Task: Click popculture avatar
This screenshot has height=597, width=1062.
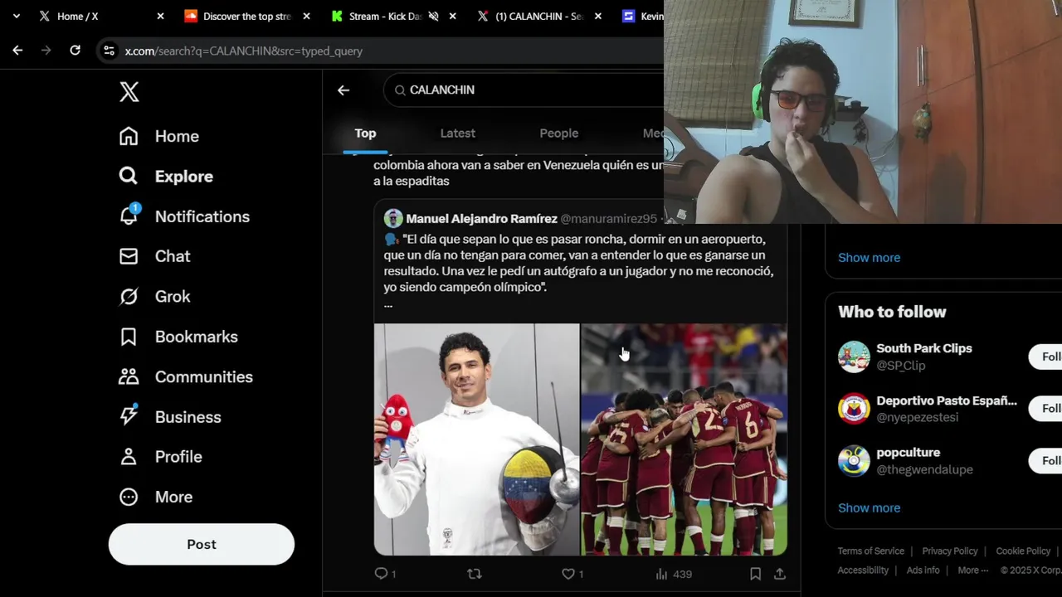Action: point(854,461)
